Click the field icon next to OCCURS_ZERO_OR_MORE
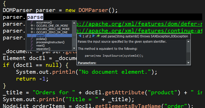The width and height of the screenshot is (205, 108). (x=32, y=29)
